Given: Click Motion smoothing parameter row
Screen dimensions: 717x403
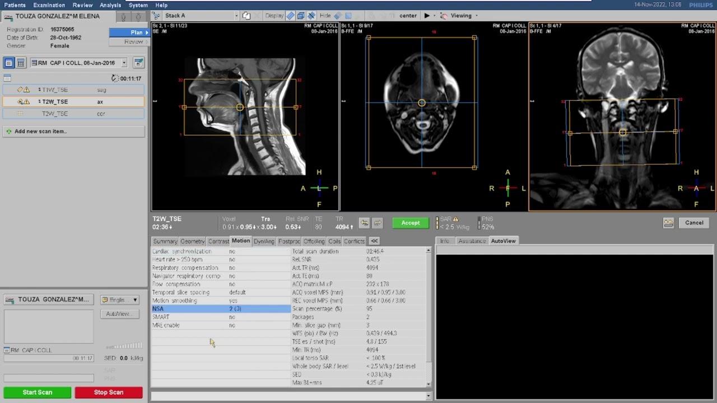Looking at the screenshot, I should pyautogui.click(x=221, y=301).
